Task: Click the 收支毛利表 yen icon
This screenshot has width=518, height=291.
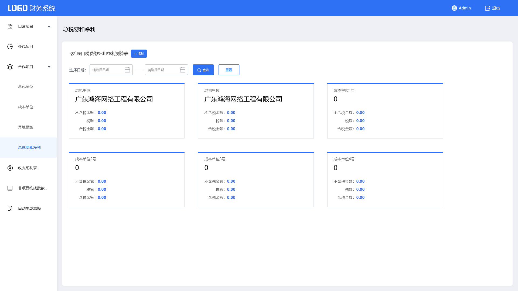Action: pos(10,168)
